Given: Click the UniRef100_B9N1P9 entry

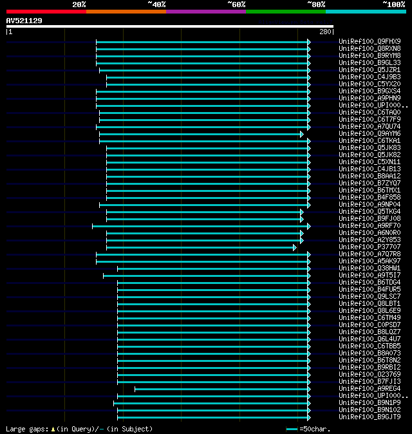Looking at the screenshot, I should pyautogui.click(x=370, y=403).
